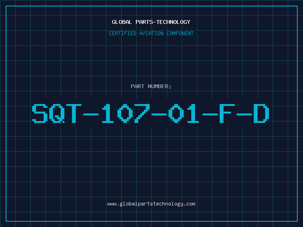Click the PART NUMBER: label
This screenshot has width=303, height=227.
coord(151,86)
